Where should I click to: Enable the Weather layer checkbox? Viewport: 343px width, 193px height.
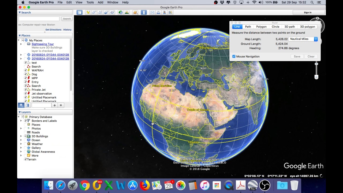pos(25,144)
